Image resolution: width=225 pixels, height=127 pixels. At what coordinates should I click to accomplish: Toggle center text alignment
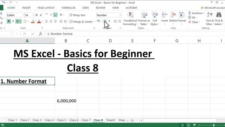coord(51,22)
